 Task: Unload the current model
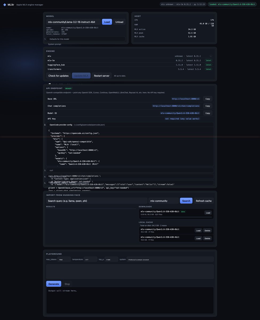point(119,22)
